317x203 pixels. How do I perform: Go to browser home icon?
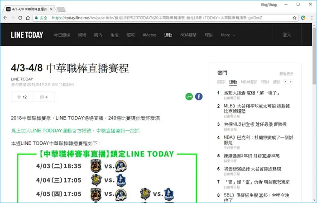point(28,18)
